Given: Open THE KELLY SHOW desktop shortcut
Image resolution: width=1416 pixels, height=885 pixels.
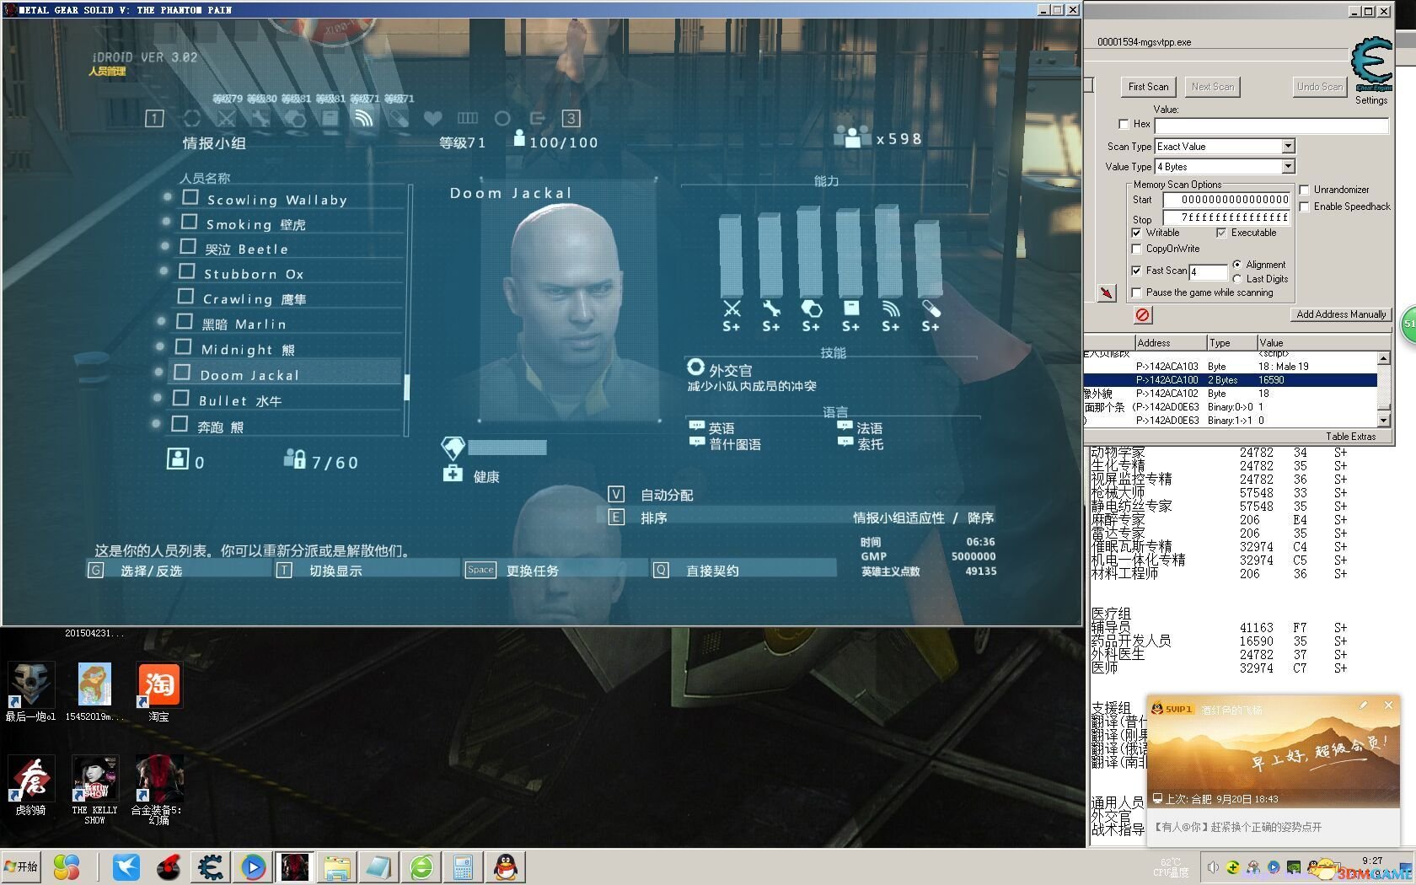Looking at the screenshot, I should coord(94,791).
